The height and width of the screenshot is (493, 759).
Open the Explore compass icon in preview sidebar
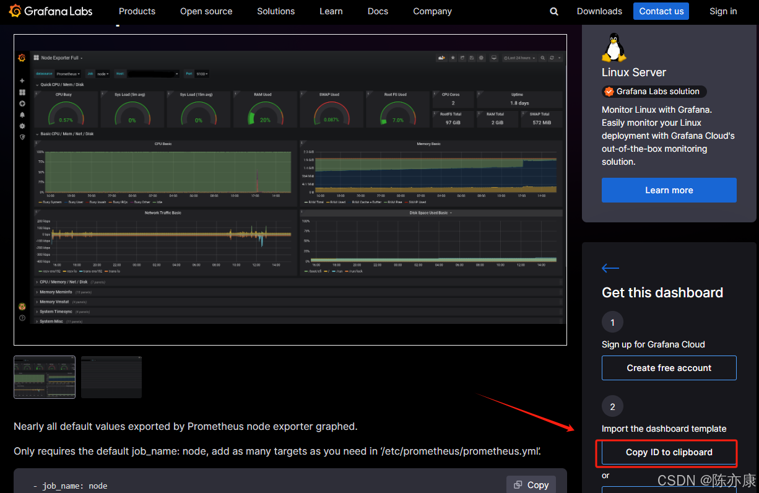(x=22, y=103)
